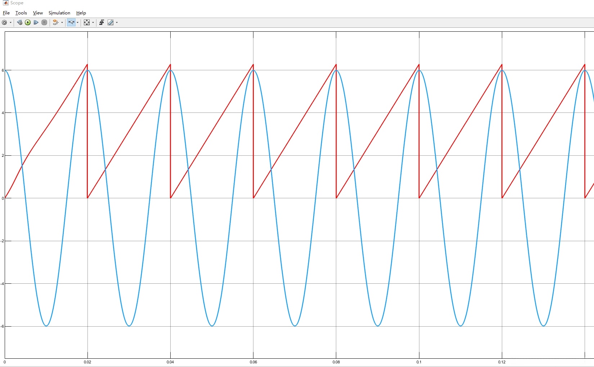
Task: Click the 0.12 time axis label
Action: pos(502,362)
